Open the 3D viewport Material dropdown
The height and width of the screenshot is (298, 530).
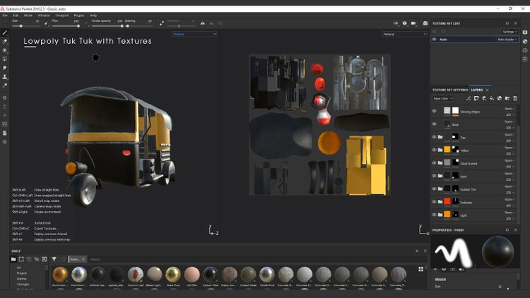[196, 34]
